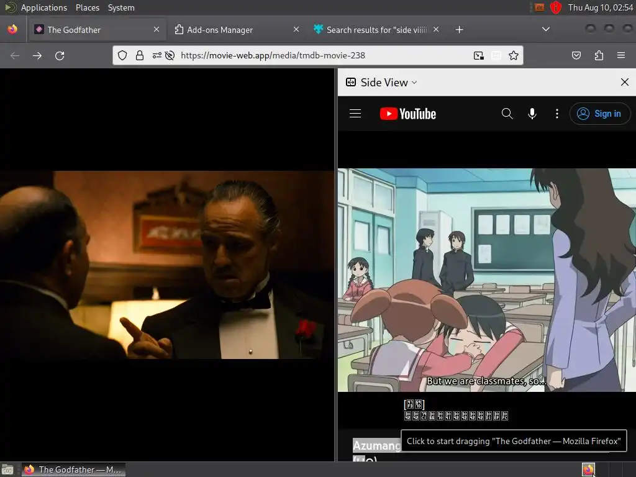Open YouTube settings three-dot menu
636x477 pixels.
point(557,114)
